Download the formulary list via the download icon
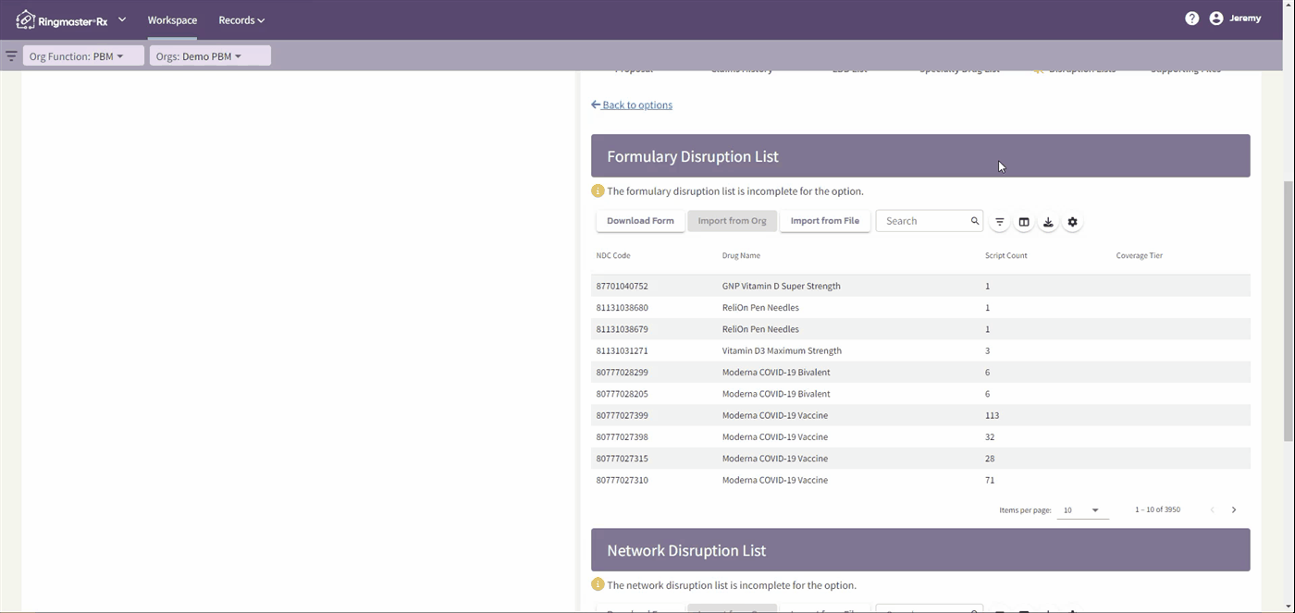 click(x=1048, y=222)
